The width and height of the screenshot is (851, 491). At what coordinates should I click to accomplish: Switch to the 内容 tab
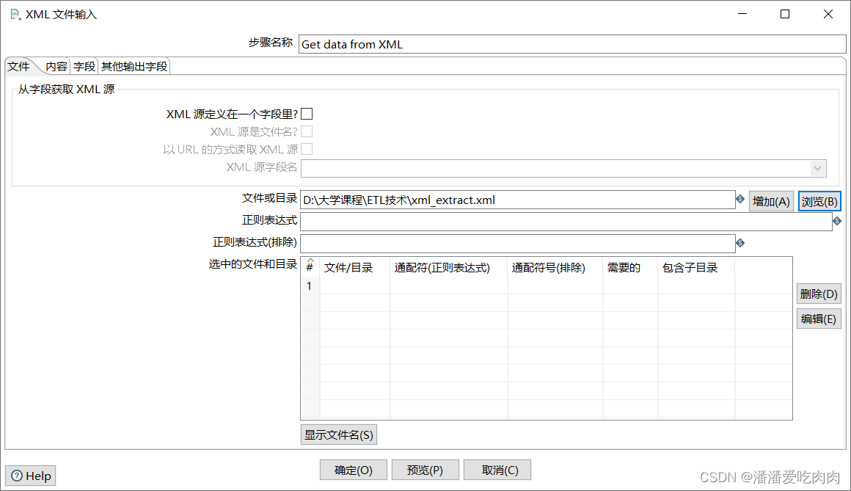pos(56,66)
